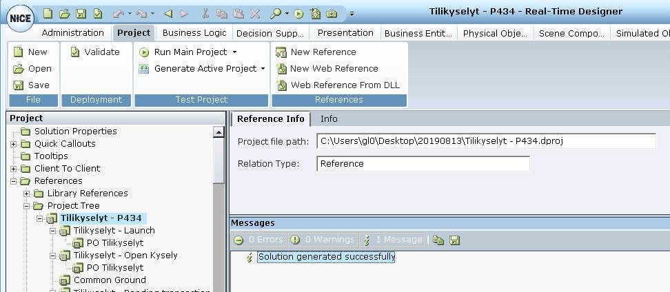The height and width of the screenshot is (292, 670).
Task: Click the back navigation arrow in toolbar
Action: point(169,13)
